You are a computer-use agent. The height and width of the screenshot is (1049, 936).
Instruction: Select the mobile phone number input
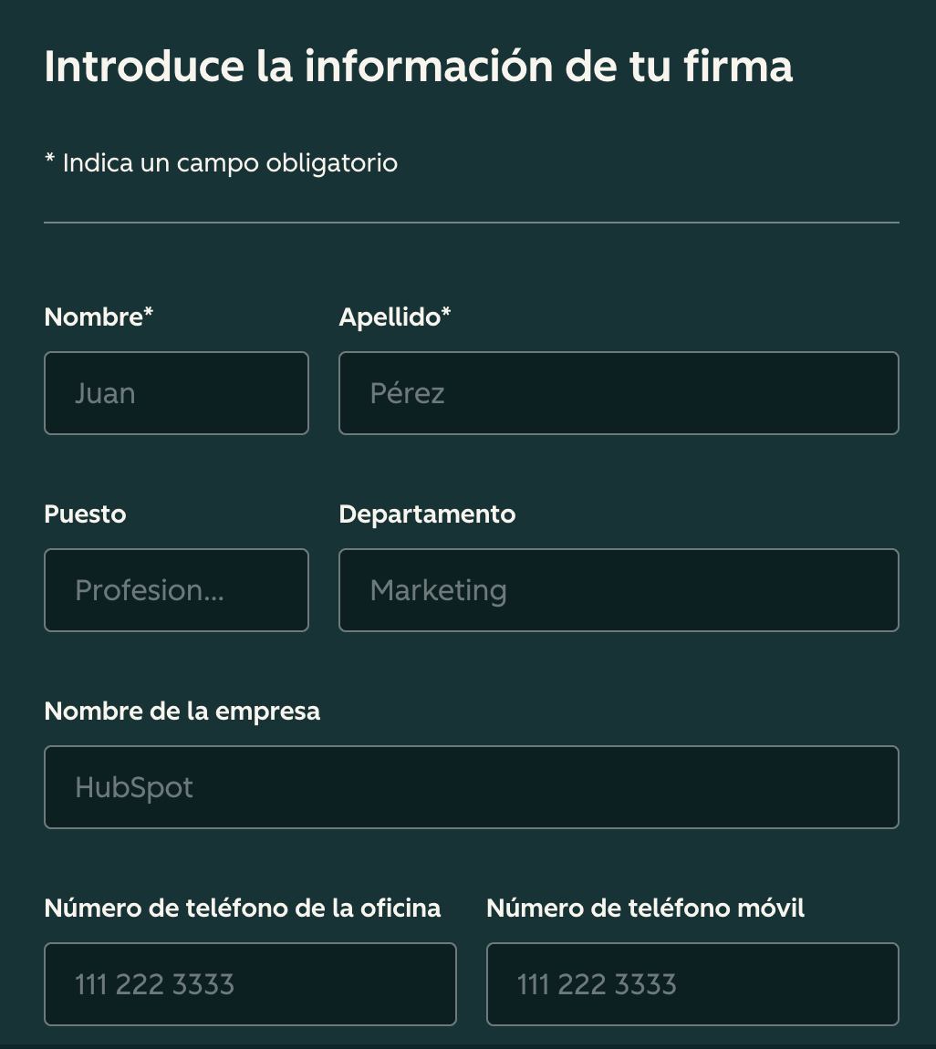[692, 984]
